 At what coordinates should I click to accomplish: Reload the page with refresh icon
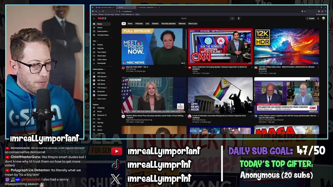pyautogui.click(x=103, y=11)
